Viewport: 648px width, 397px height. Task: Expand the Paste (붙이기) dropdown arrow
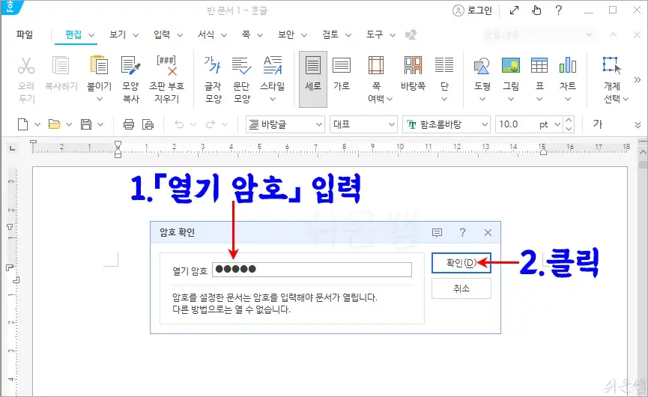pyautogui.click(x=99, y=99)
